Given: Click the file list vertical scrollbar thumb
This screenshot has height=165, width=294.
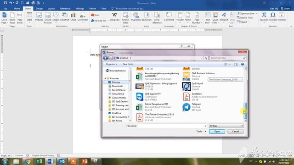Looking at the screenshot, I should (245, 111).
